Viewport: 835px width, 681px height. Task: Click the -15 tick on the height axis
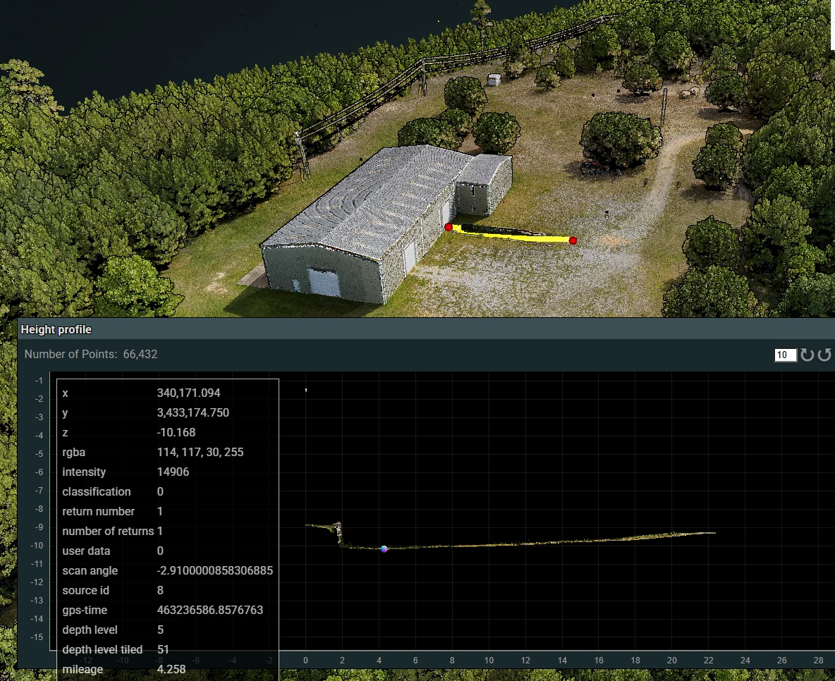[37, 637]
